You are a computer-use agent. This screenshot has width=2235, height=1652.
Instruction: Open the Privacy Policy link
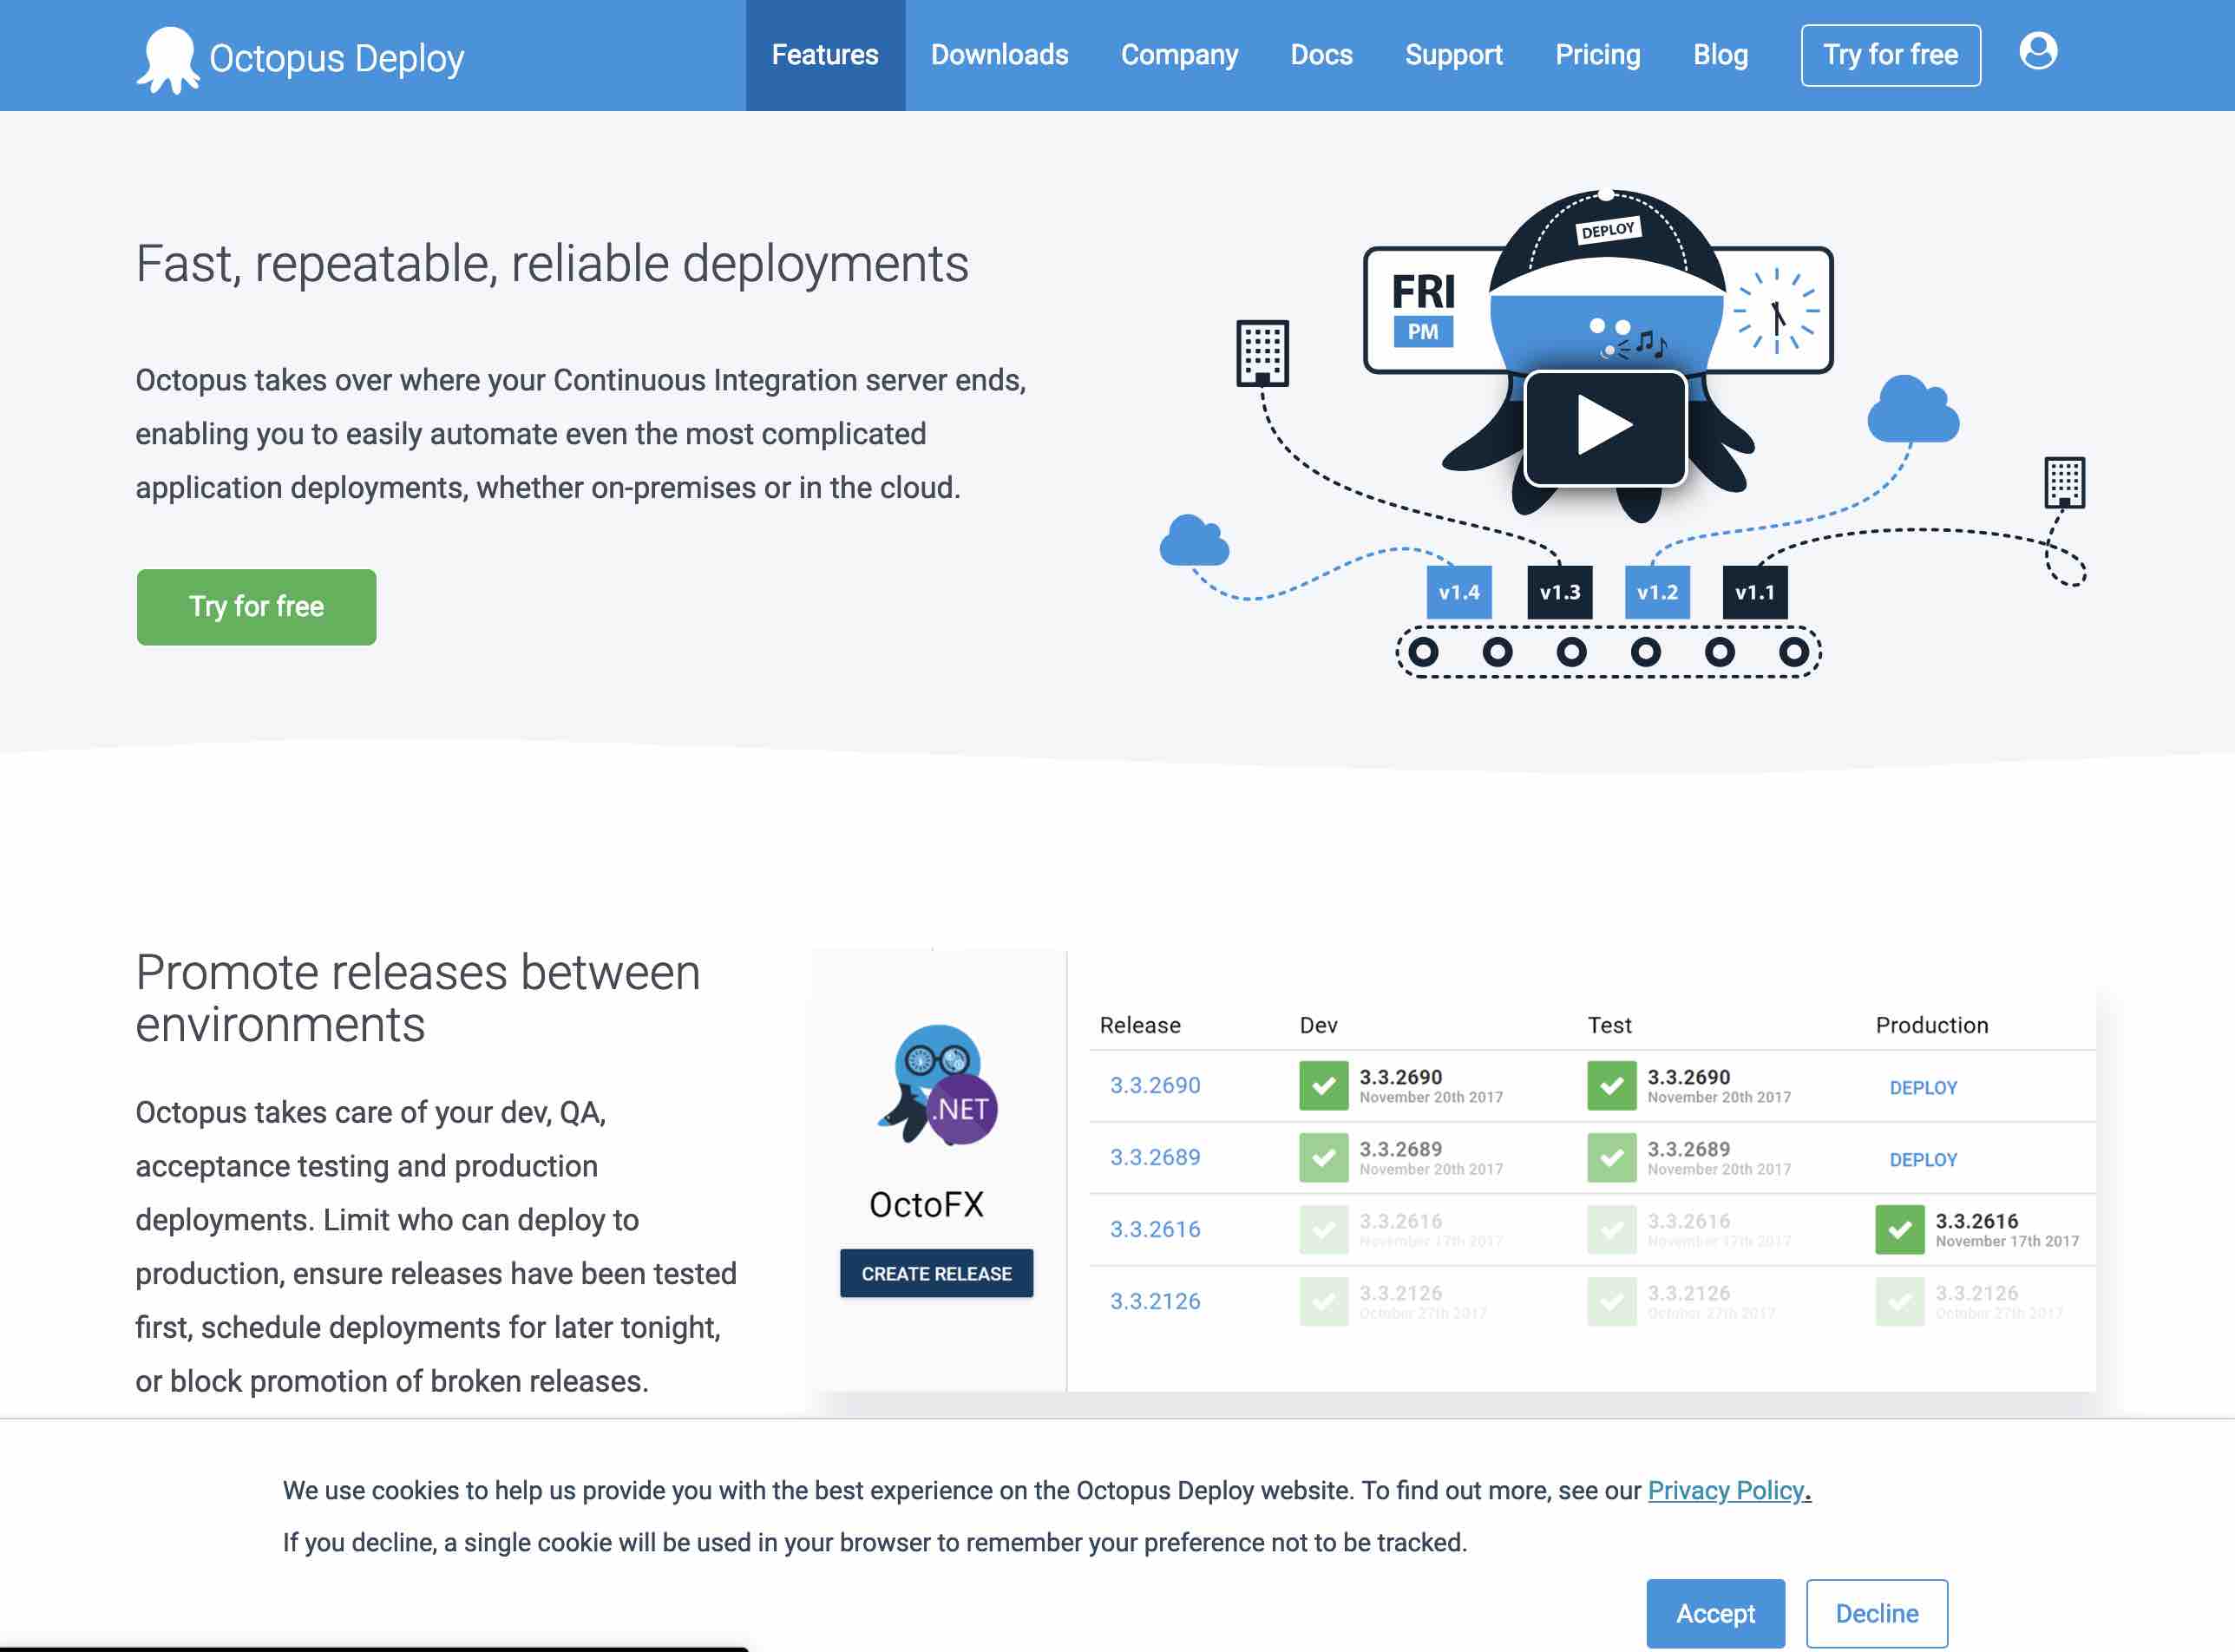point(1728,1490)
